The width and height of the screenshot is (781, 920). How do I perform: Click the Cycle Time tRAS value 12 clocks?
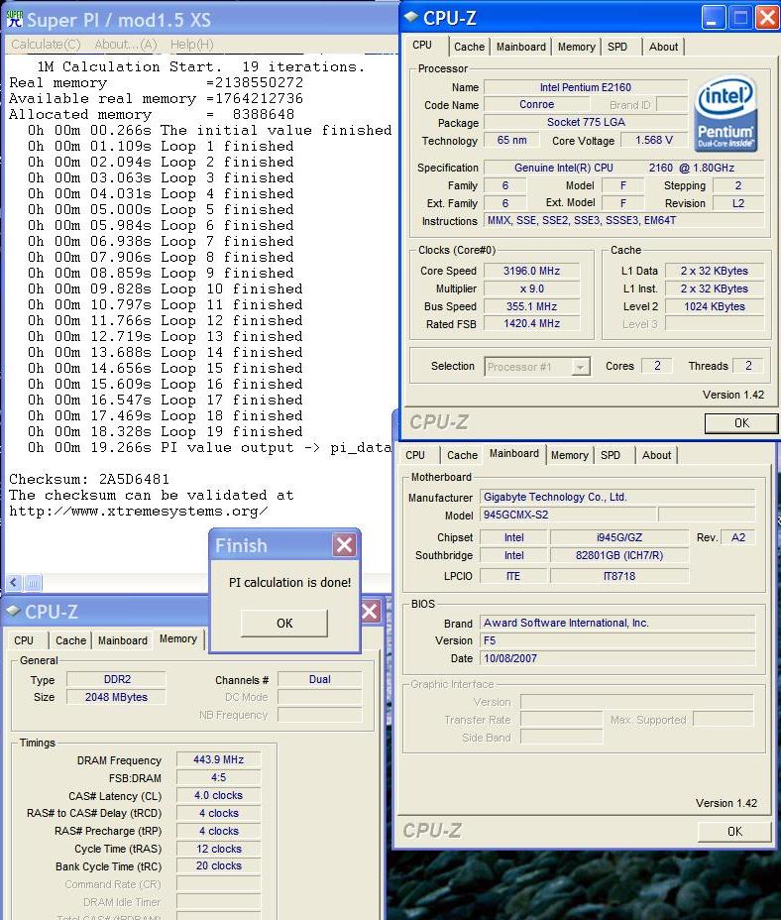tap(218, 849)
